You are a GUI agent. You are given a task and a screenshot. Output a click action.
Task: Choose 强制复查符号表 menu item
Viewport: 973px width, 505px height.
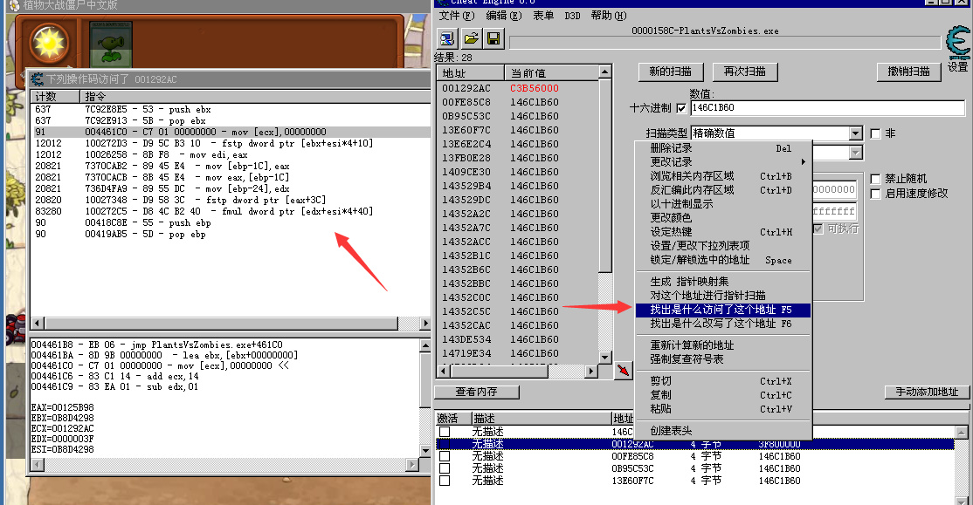[x=723, y=358]
